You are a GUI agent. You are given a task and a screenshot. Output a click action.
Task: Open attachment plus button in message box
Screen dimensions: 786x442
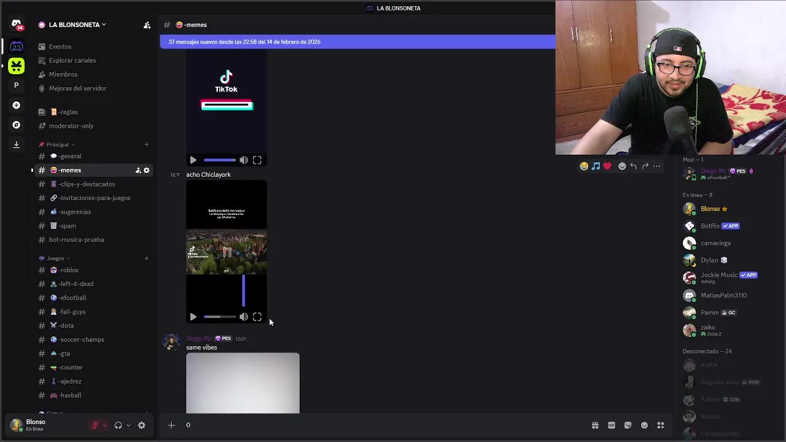171,425
